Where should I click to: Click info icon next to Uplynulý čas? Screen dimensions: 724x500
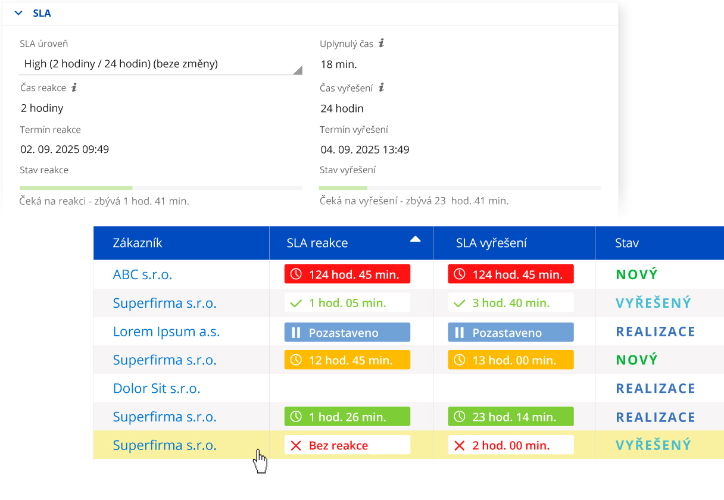[382, 43]
